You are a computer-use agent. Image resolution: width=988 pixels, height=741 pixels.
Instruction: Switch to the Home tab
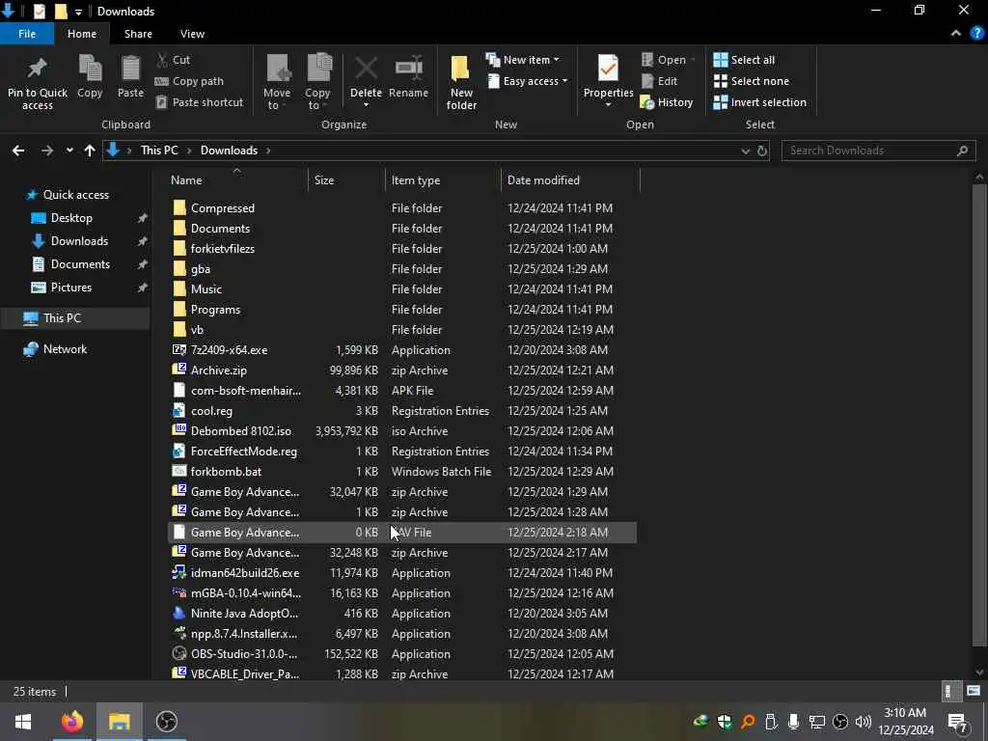coord(82,34)
